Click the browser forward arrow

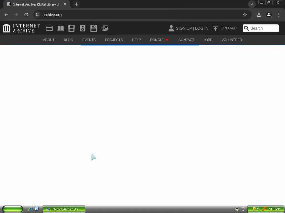(x=16, y=15)
